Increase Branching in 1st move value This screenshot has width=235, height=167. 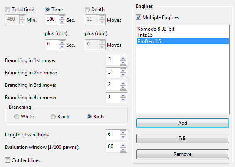pos(123,58)
